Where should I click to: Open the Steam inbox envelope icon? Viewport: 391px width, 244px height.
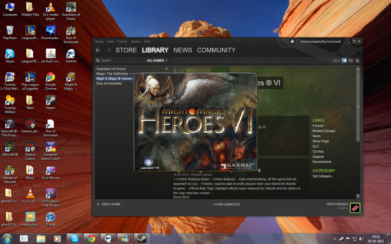coord(292,41)
